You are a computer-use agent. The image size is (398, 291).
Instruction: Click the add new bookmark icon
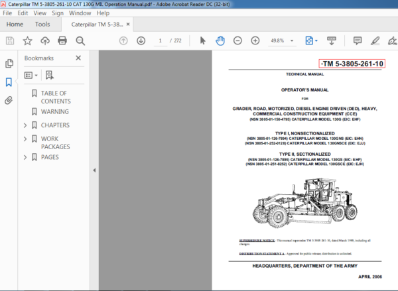click(50, 75)
